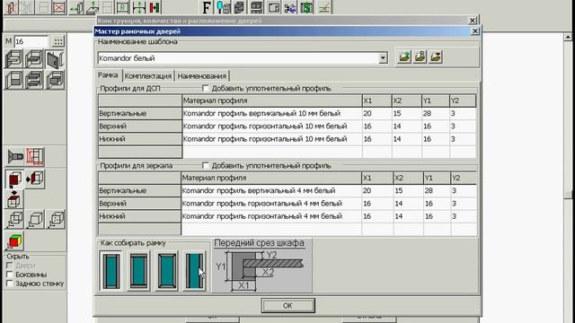The image size is (575, 323).
Task: Close the Мастер рамочных дверей dialog
Action: pyautogui.click(x=475, y=31)
